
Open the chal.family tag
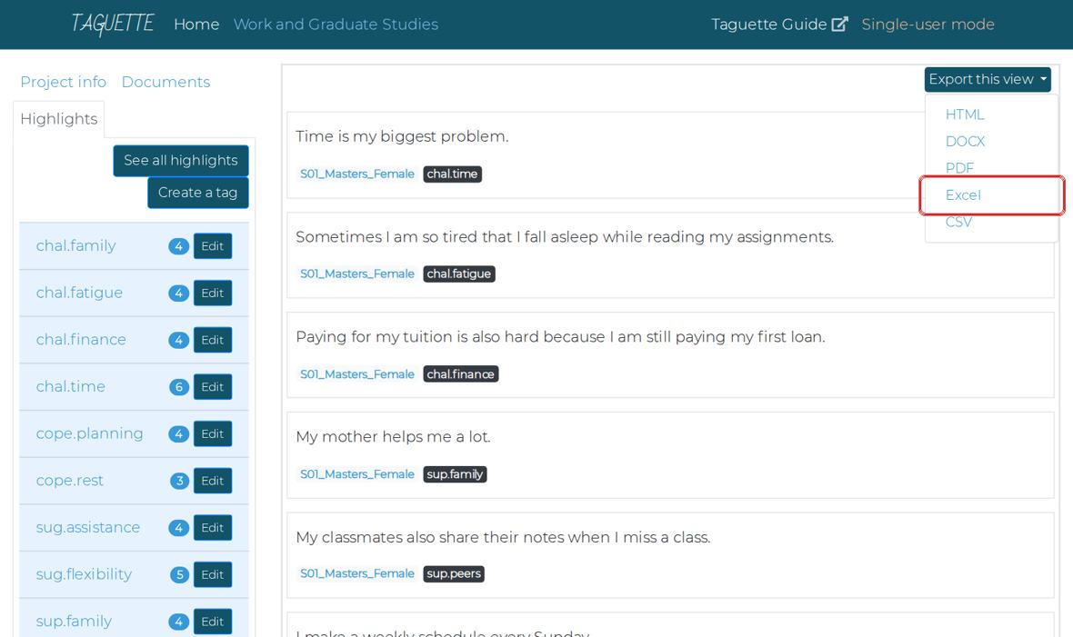[x=76, y=245]
